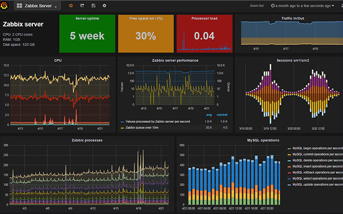Open the Zabbix processes panel title
This screenshot has width=343, height=214.
click(87, 140)
